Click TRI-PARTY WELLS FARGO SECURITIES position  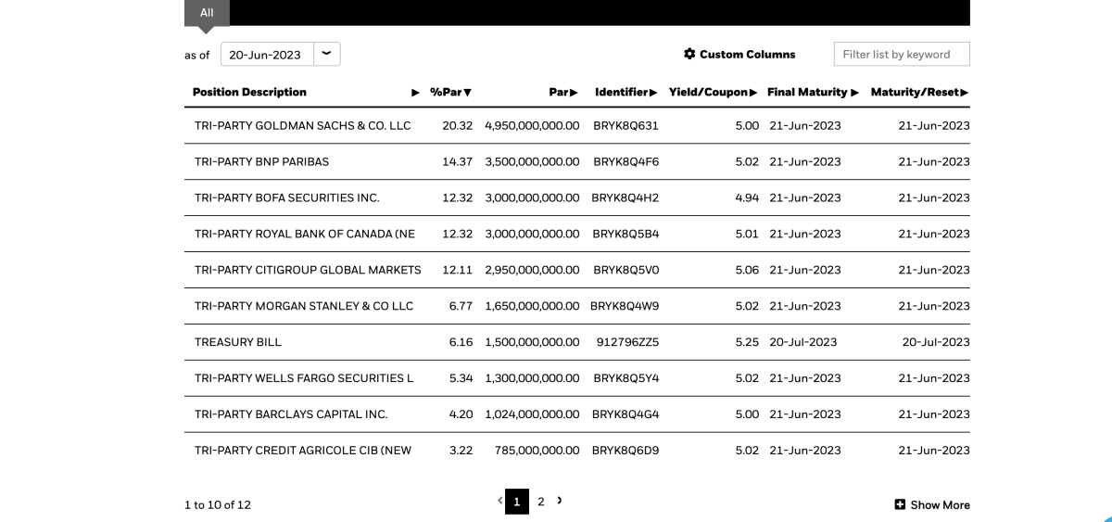[x=304, y=378]
